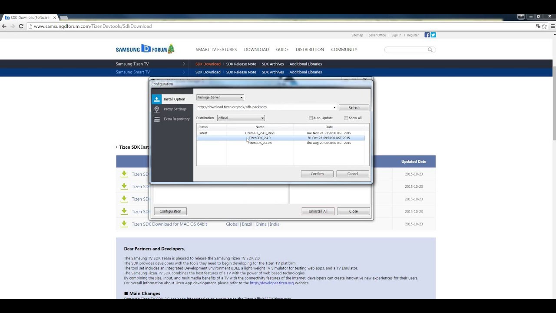Open Samsung D Forum Twitter icon
Screen dimensions: 556x313
[433, 35]
